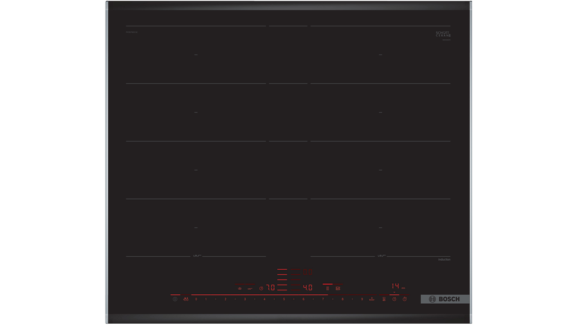Tap the 14 minute timer display
The width and height of the screenshot is (579, 325).
tap(395, 286)
